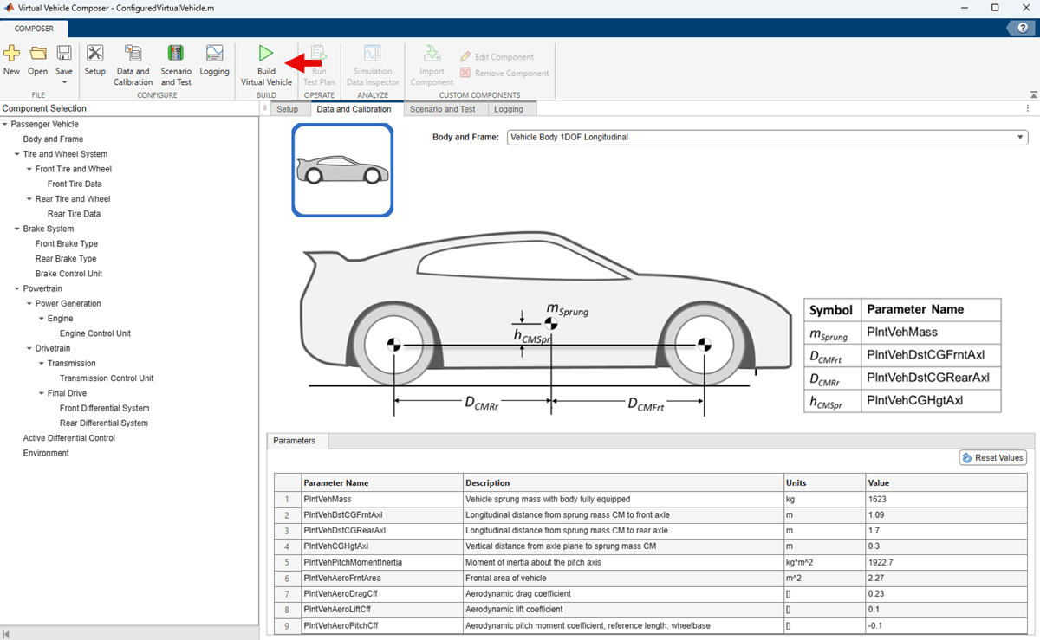Select Body and Frame in tree
Viewport: 1040px width, 640px height.
(53, 139)
